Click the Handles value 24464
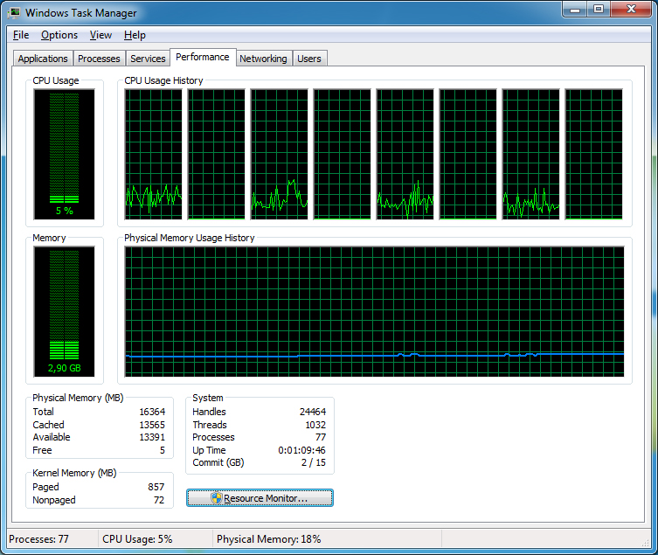 click(313, 412)
